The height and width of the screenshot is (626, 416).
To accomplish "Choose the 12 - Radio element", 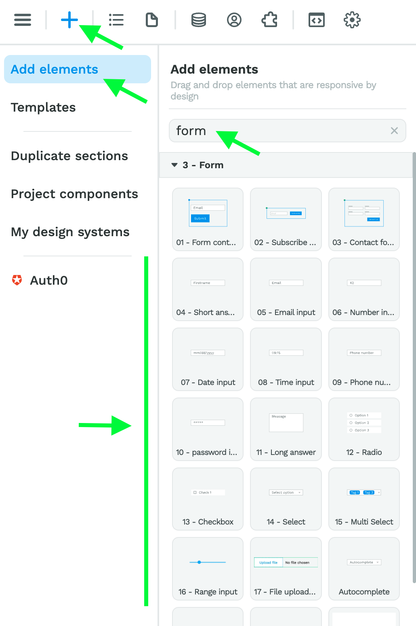I will point(364,429).
